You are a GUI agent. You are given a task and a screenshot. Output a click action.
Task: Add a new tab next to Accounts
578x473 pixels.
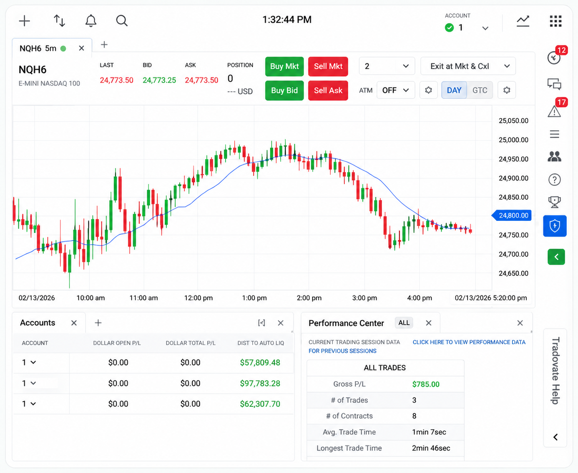coord(98,323)
